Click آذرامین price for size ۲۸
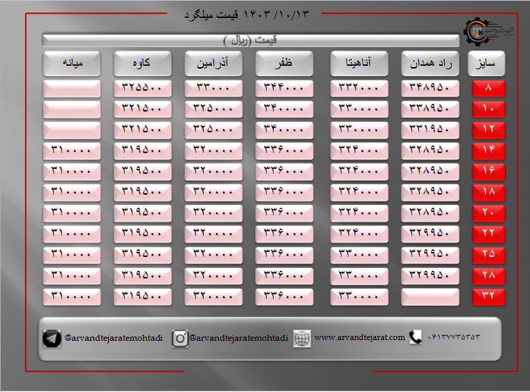Image resolution: width=530 pixels, height=392 pixels. (x=213, y=276)
